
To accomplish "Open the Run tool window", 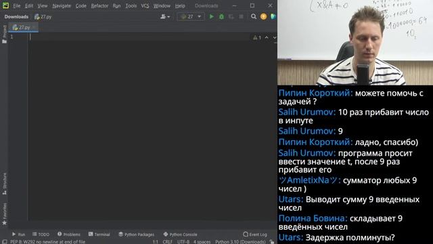I will click(18, 235).
